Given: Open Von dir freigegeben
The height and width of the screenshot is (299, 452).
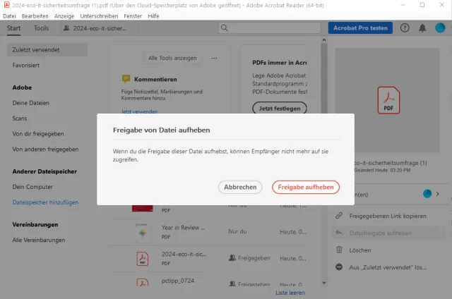Looking at the screenshot, I should [x=37, y=134].
